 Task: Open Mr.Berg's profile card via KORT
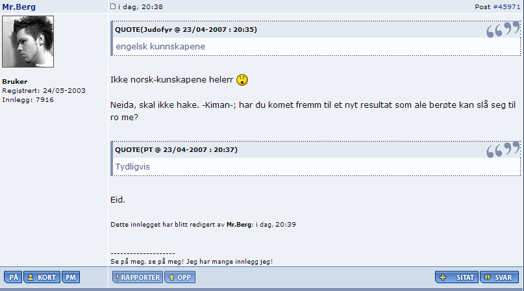[42, 277]
